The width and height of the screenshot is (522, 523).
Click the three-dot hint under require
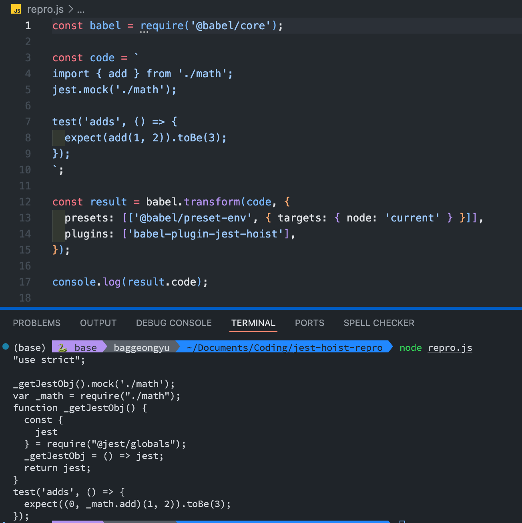pos(144,32)
